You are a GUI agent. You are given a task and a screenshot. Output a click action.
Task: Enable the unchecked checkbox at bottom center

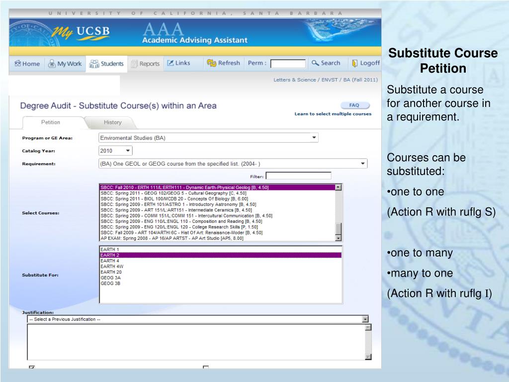[205, 369]
